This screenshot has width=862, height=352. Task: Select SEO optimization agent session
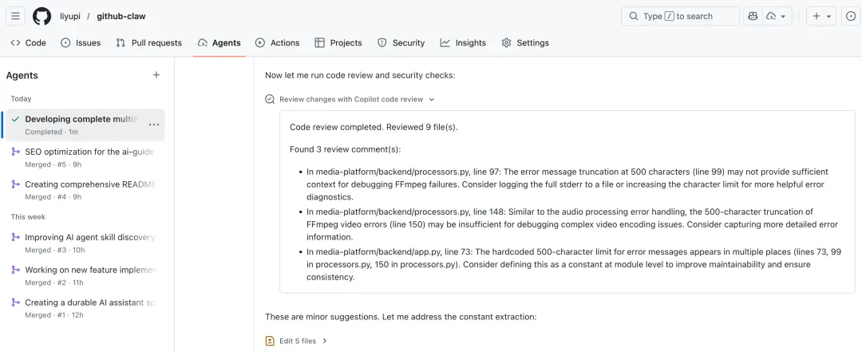(x=89, y=152)
